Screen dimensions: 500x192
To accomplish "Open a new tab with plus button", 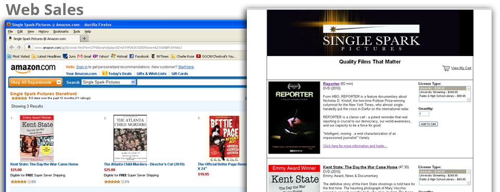I will click(x=84, y=38).
